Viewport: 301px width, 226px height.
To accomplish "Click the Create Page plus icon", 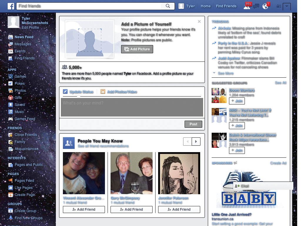I will (11, 195).
